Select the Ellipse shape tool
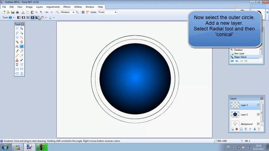 [17, 74]
